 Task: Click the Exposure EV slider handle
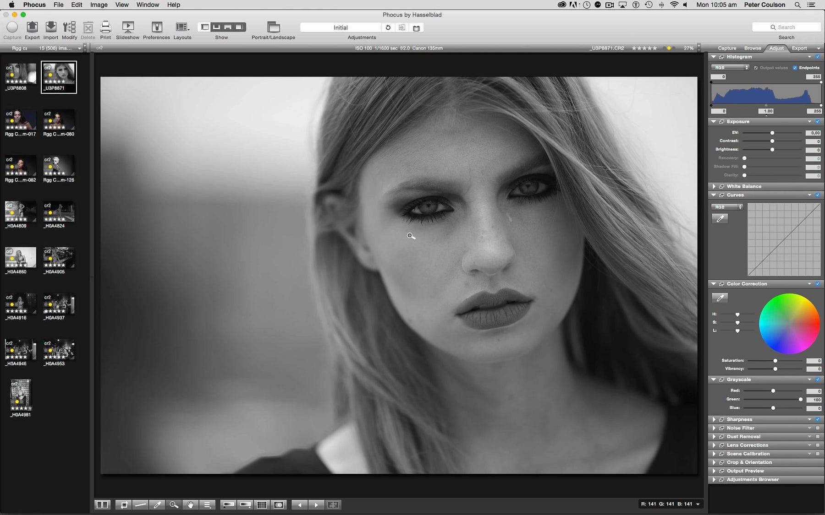pyautogui.click(x=772, y=133)
